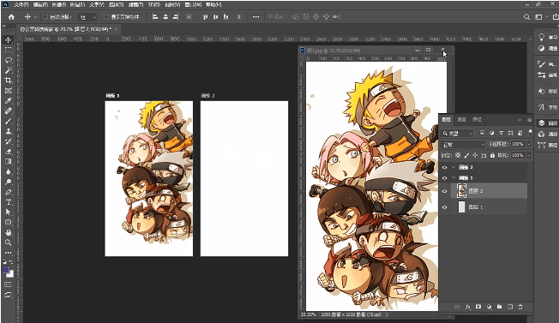Open the Image menu (图像)

pyautogui.click(x=58, y=5)
